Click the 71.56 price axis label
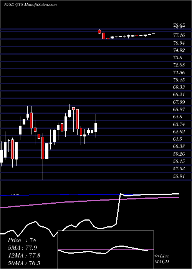Screen dimensions: 192x269 pyautogui.click(x=179, y=72)
